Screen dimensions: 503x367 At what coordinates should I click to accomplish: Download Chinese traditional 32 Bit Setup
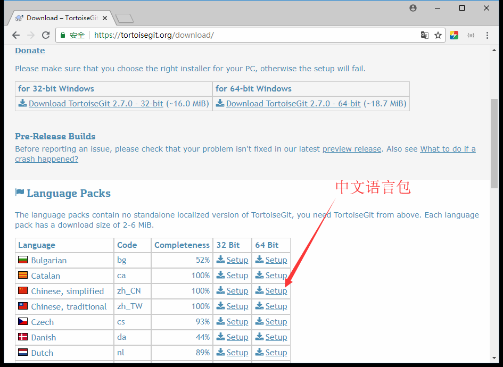click(237, 306)
